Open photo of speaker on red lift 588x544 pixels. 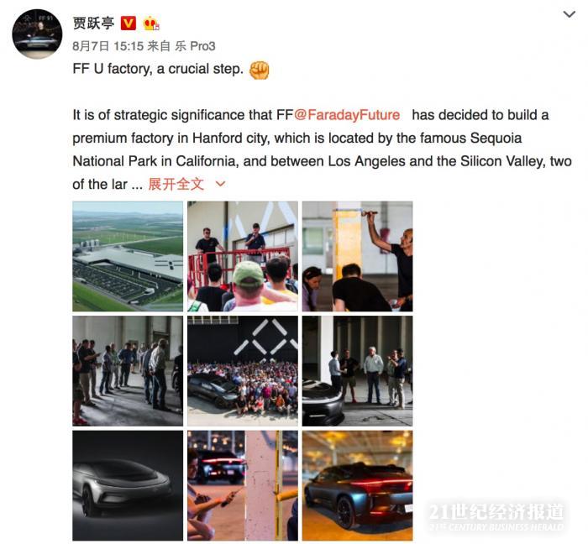coord(243,256)
